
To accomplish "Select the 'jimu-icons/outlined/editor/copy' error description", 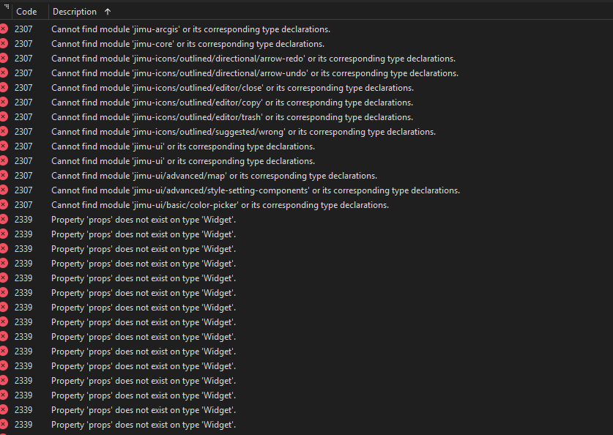I will point(232,103).
